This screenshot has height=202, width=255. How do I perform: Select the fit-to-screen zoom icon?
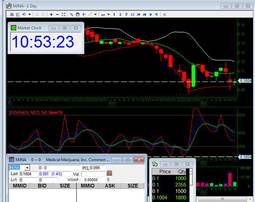(63, 14)
